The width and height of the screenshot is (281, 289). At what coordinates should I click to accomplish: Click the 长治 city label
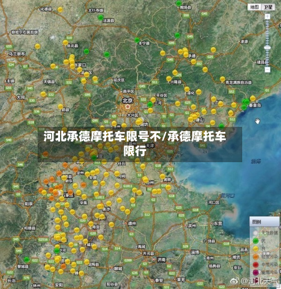[12, 281]
